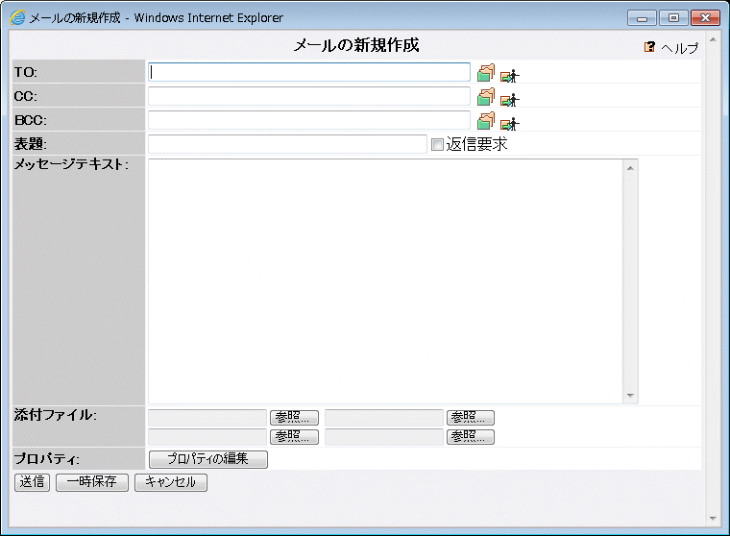730x536 pixels.
Task: Open address book folder icon for TO
Action: pos(486,73)
